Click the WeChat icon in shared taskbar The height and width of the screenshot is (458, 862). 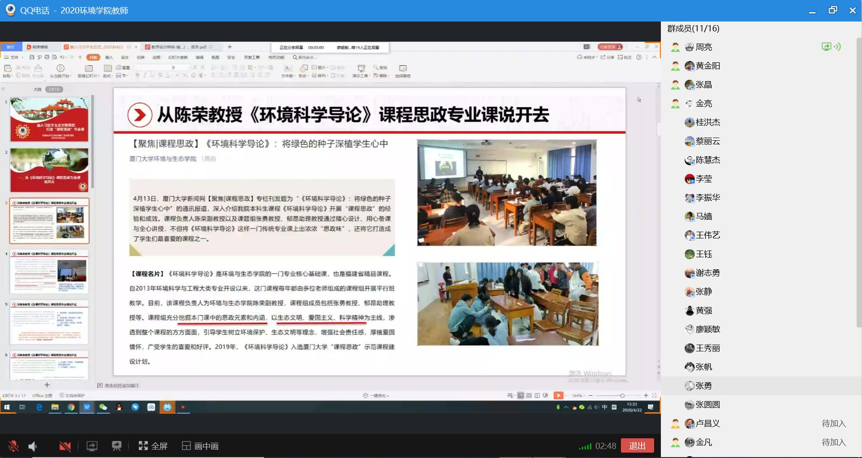pos(103,407)
